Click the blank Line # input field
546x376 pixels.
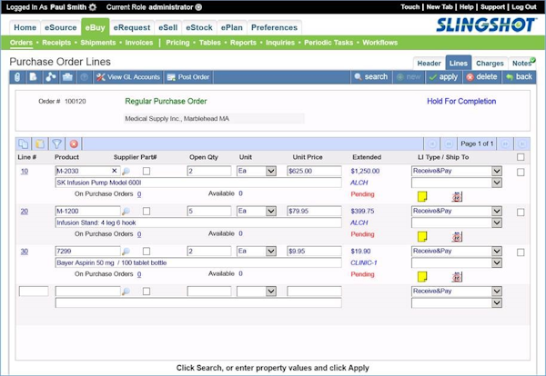click(34, 292)
